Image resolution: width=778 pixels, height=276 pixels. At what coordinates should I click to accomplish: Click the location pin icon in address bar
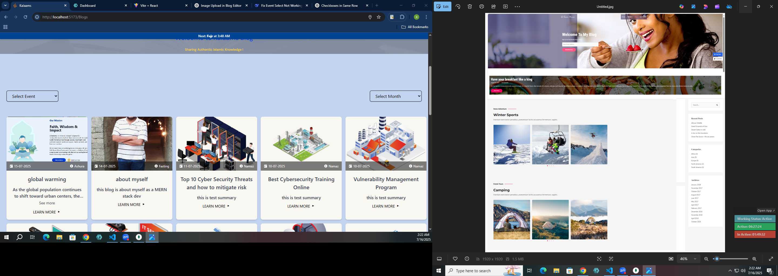click(370, 17)
